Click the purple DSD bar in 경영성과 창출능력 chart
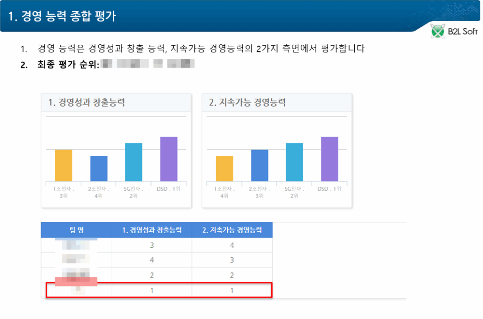This screenshot has height=319, width=483. (x=168, y=159)
